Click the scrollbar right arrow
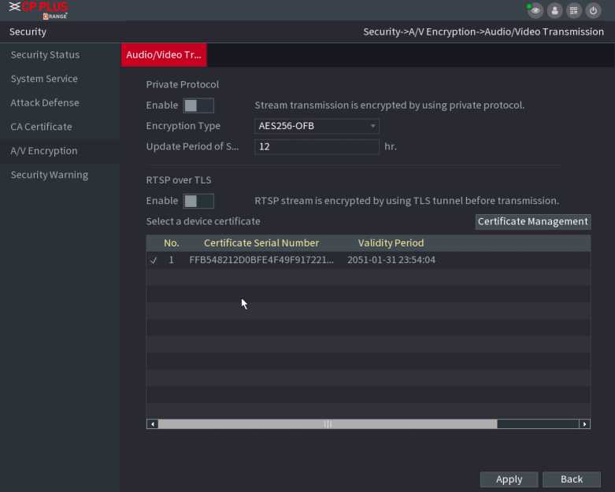 [584, 424]
